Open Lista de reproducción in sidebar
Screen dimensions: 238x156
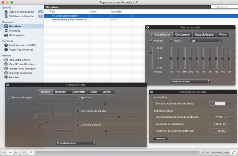[x=20, y=12]
